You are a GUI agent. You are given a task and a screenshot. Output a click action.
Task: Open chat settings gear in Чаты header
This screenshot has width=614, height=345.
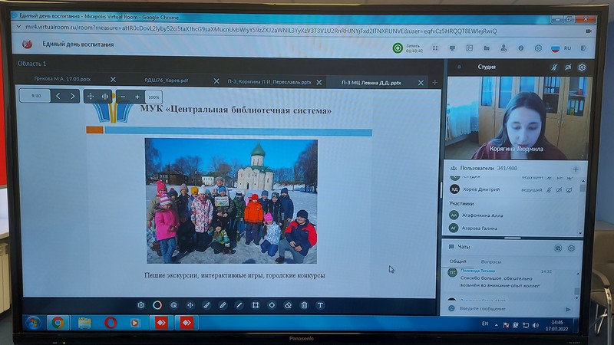tap(571, 248)
